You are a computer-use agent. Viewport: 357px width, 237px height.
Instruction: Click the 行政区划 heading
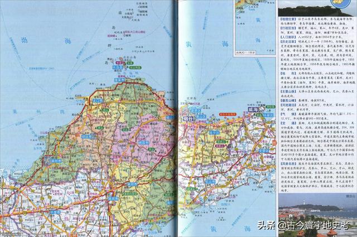288,28
